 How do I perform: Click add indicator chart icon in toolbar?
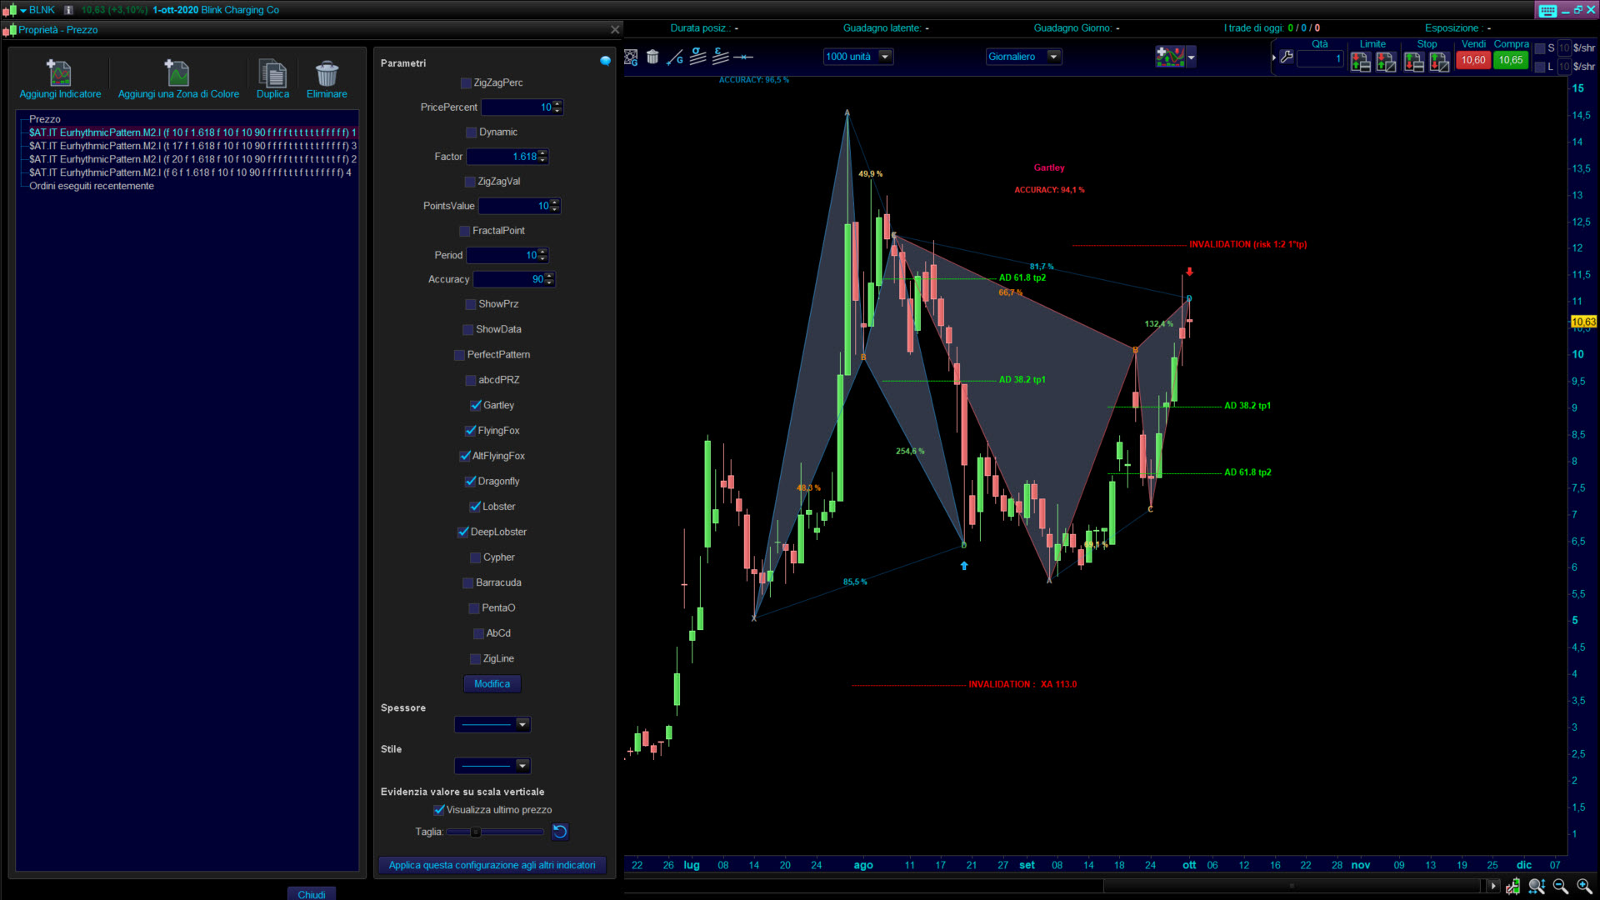point(1170,57)
